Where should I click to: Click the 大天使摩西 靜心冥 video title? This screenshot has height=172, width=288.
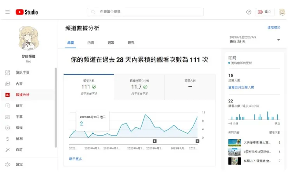pos(257,143)
